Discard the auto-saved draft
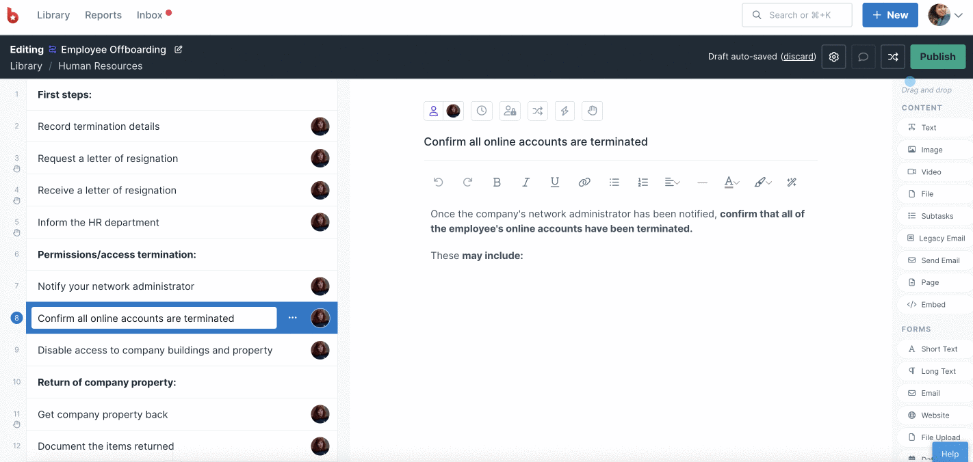973x462 pixels. [x=798, y=56]
